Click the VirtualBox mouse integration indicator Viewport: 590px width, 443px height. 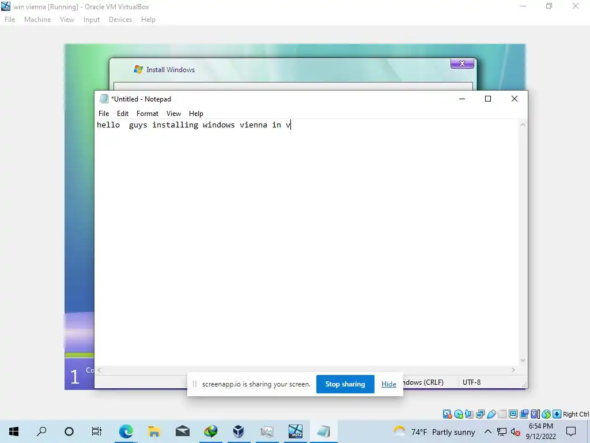point(546,414)
